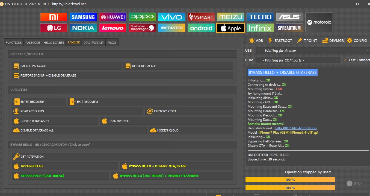The width and height of the screenshot is (370, 196).
Task: Open the Vsmart brand section
Action: tap(201, 17)
